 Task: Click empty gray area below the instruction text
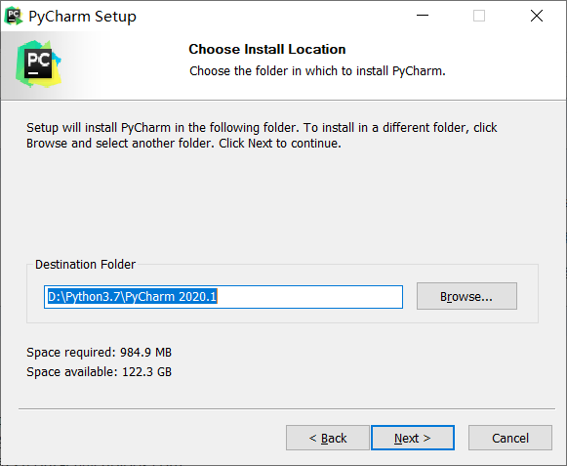[x=282, y=203]
